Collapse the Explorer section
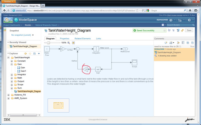The width and height of the screenshot is (201, 125). (8, 54)
